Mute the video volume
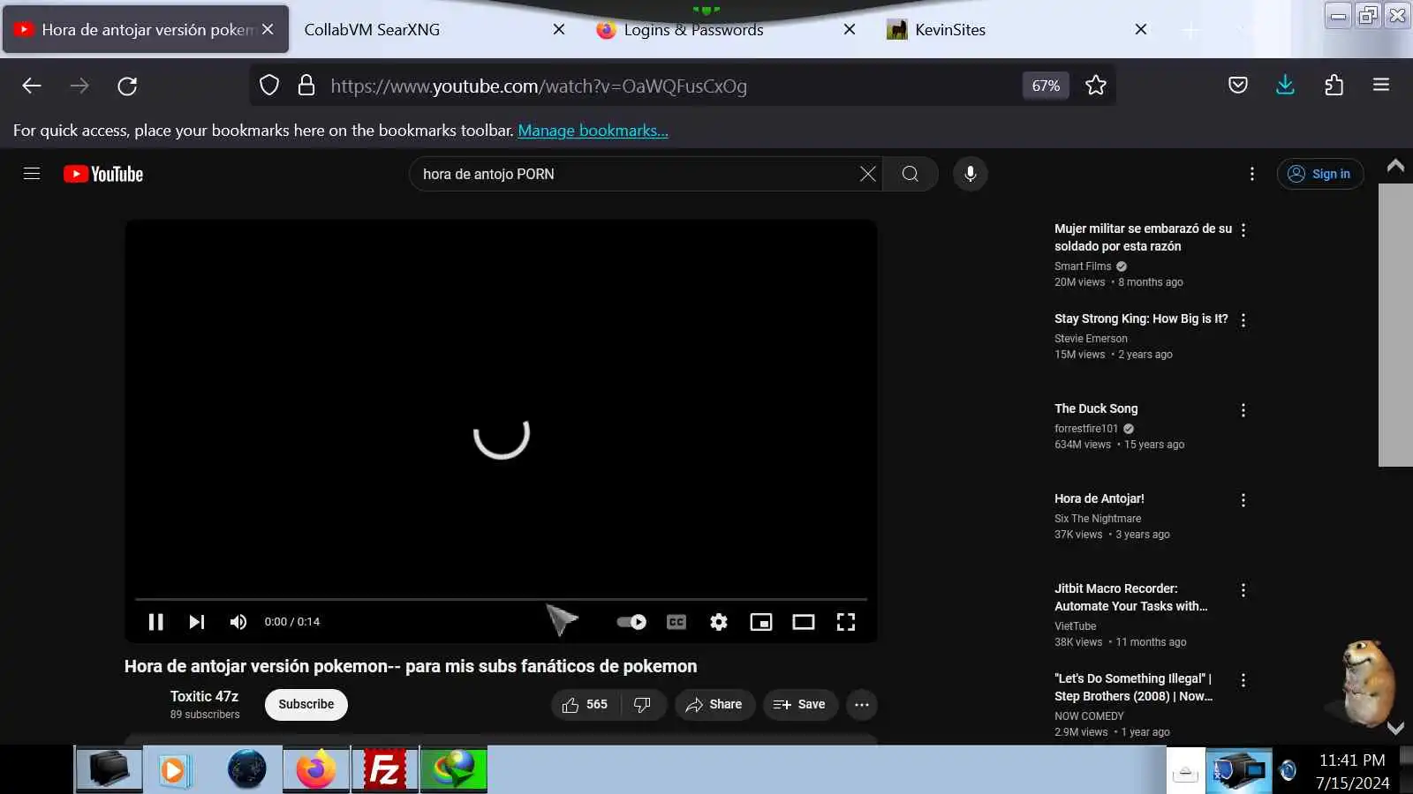The width and height of the screenshot is (1413, 794). click(x=238, y=622)
